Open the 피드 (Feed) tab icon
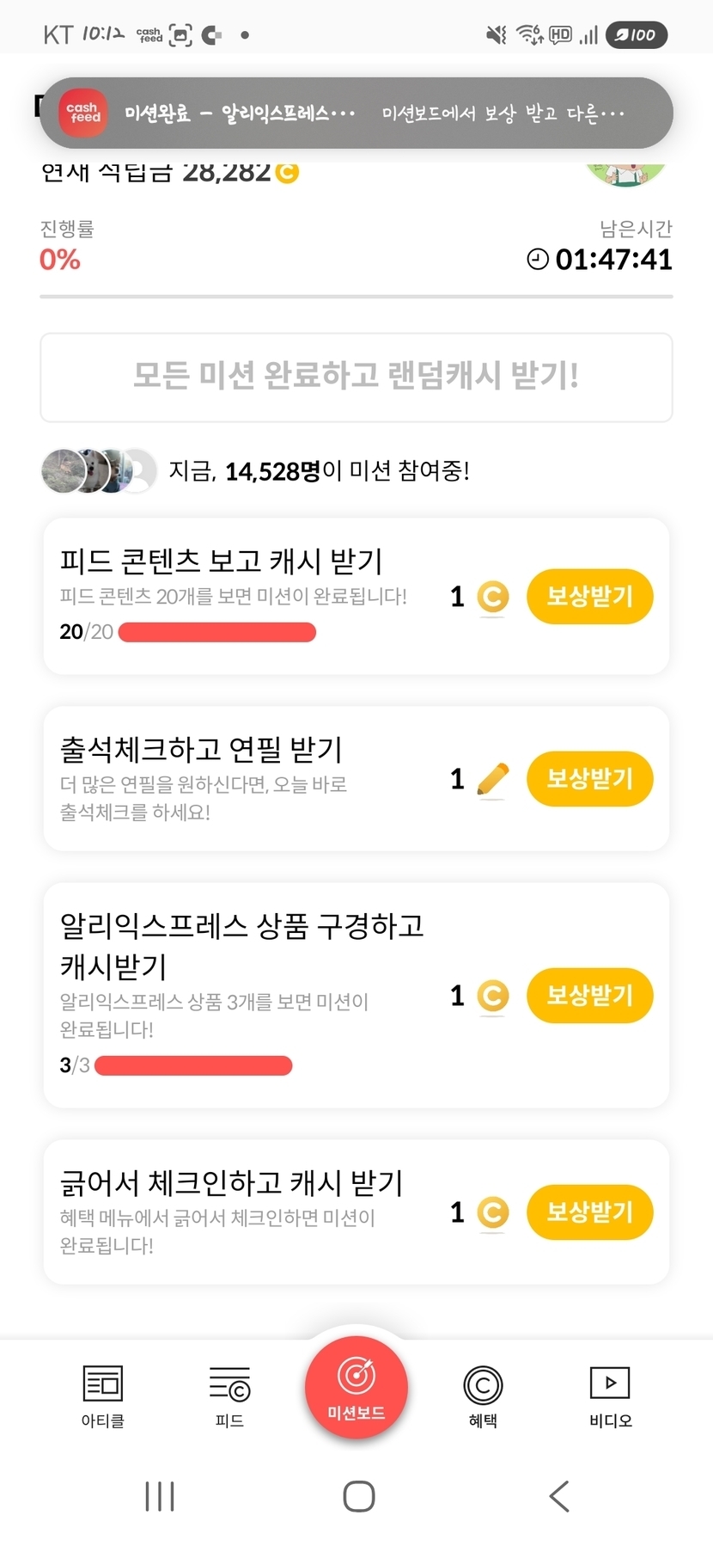This screenshot has width=713, height=1546. 229,1384
